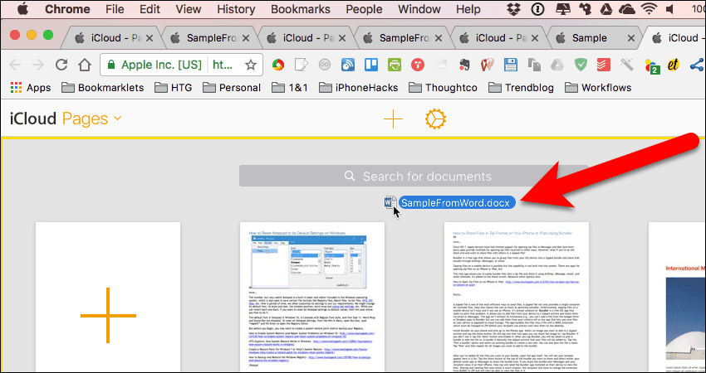Click the blue floppy disk save extension

pyautogui.click(x=511, y=65)
